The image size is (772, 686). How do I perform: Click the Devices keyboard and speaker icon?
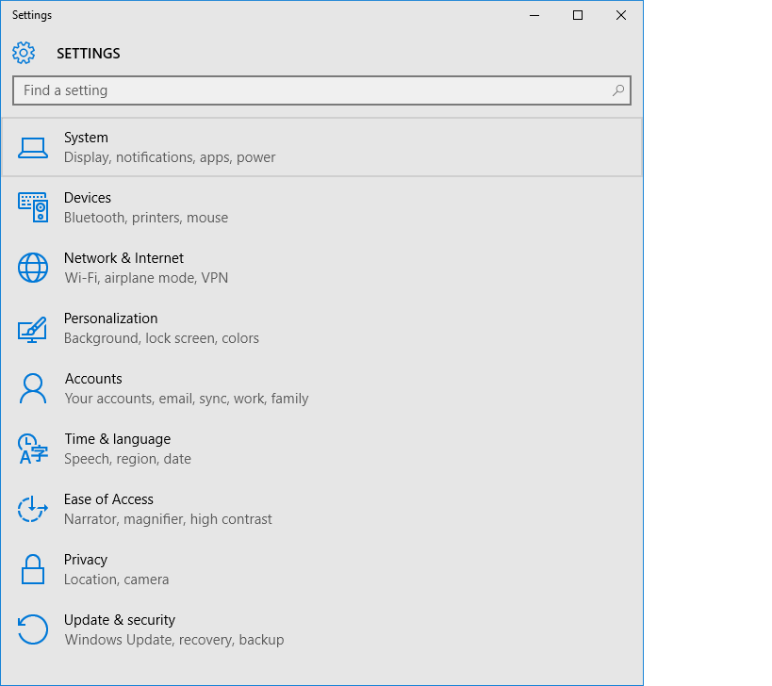pyautogui.click(x=33, y=207)
